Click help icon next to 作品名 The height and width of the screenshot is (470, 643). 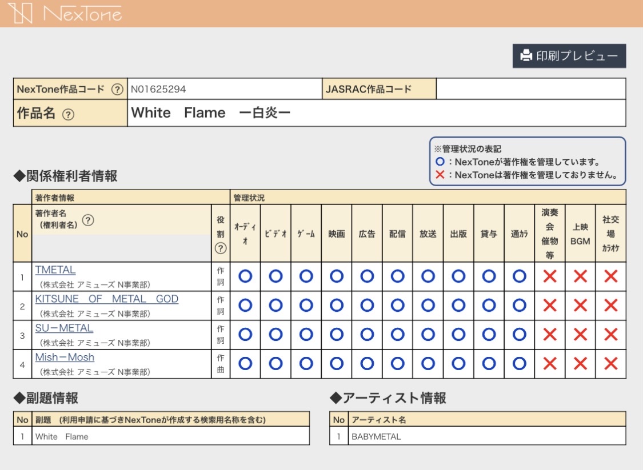68,114
